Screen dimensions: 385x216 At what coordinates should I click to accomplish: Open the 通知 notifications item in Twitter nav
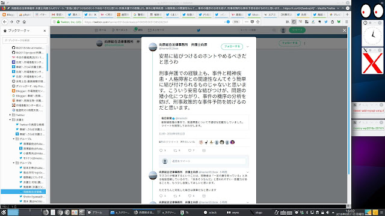coord(138,30)
